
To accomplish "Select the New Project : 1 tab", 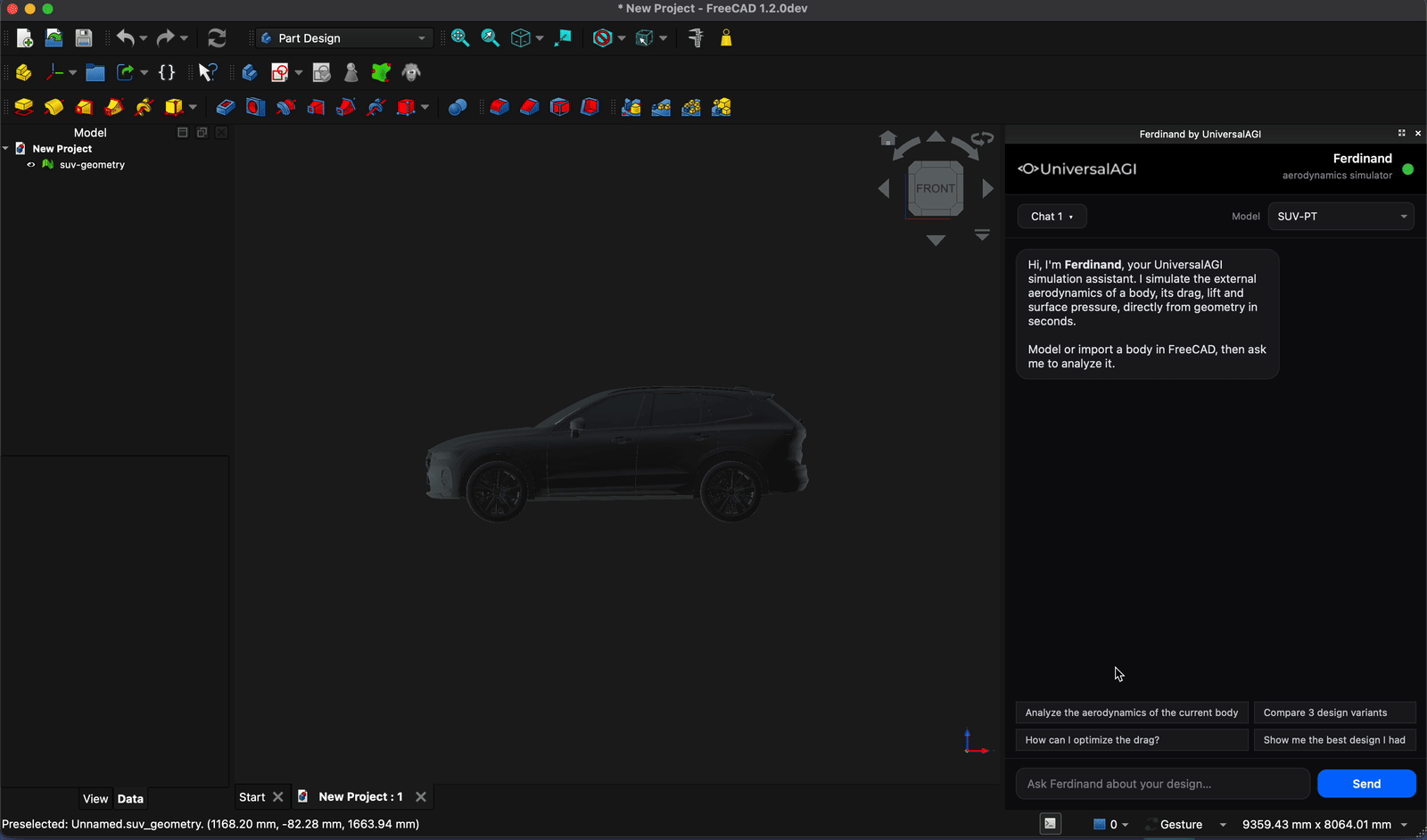I will [x=360, y=797].
